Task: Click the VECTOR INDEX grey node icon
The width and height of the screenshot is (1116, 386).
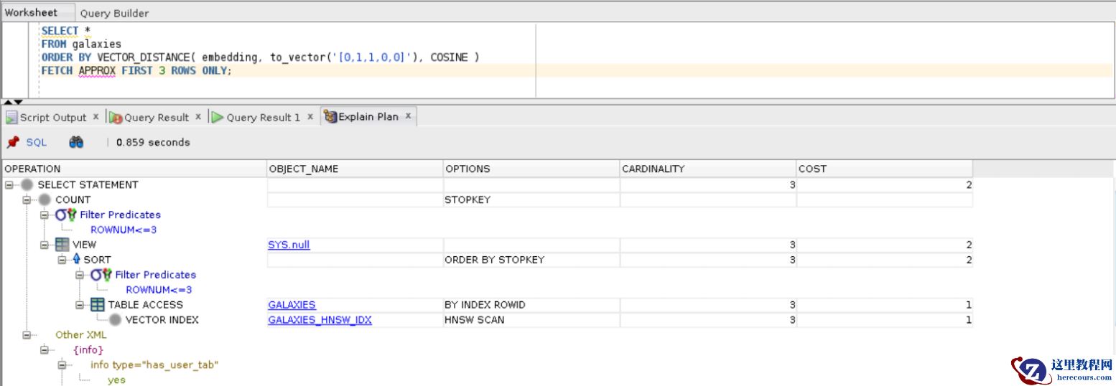Action: pyautogui.click(x=115, y=320)
